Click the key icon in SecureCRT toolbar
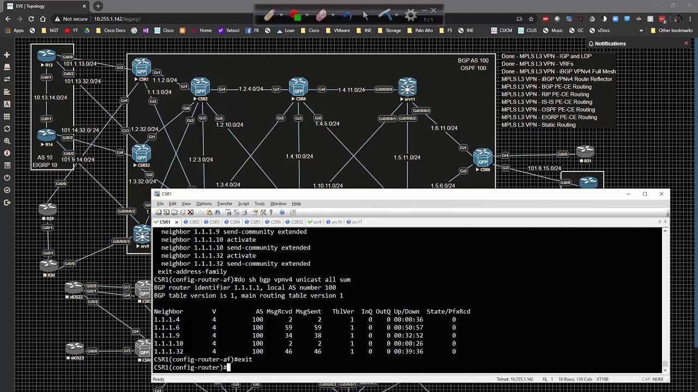The height and width of the screenshot is (392, 698). pos(271,212)
